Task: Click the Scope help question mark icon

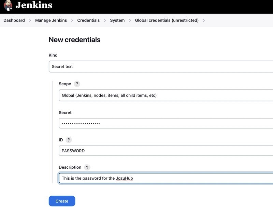Action: (77, 84)
